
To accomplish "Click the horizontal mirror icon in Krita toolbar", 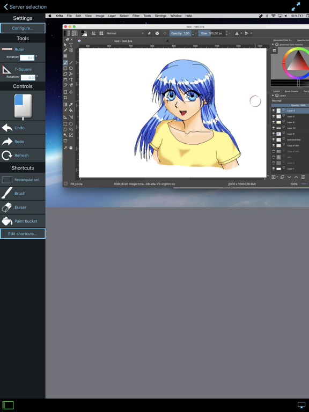I will (x=237, y=33).
